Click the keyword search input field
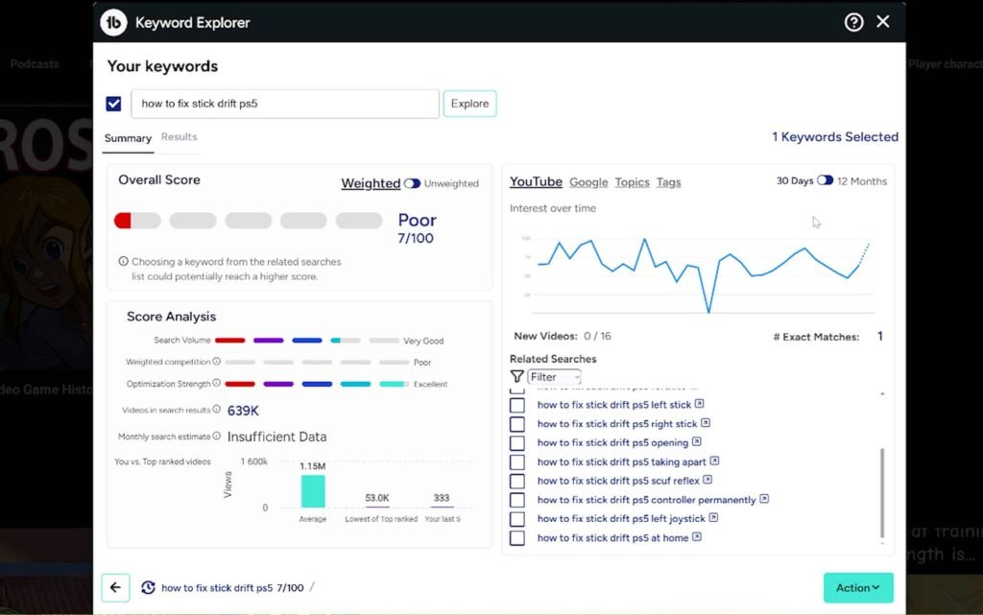Image resolution: width=983 pixels, height=615 pixels. pos(285,104)
